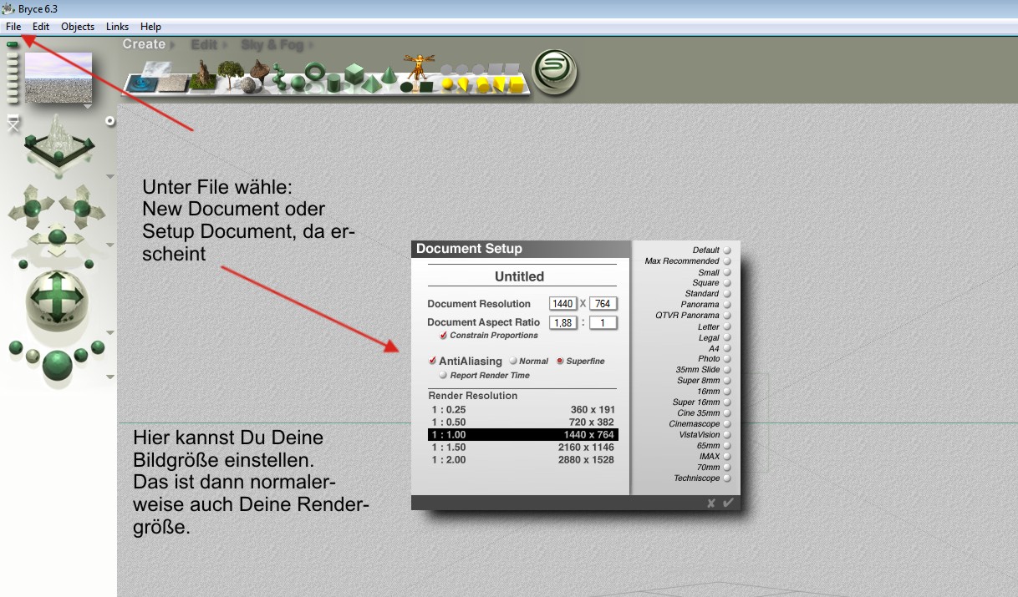The height and width of the screenshot is (597, 1018).
Task: Click the view control terrain icon
Action: [x=58, y=140]
